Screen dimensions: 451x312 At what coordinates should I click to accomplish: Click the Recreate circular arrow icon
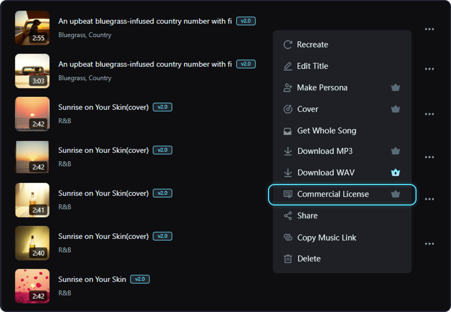tap(288, 45)
